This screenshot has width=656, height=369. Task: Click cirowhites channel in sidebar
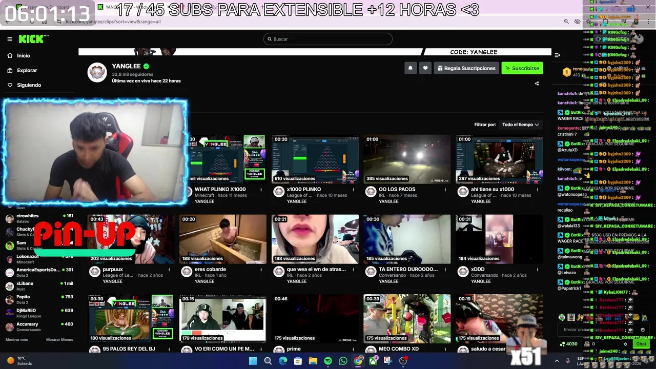[x=38, y=218]
